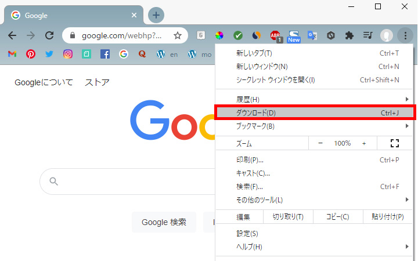The height and width of the screenshot is (261, 418).
Task: Open the gray G extension icon
Action: click(x=201, y=35)
